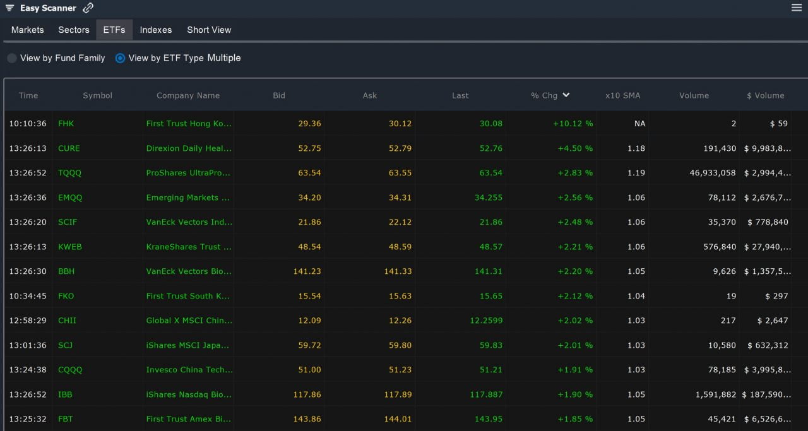Sort the table by the Bid column
The width and height of the screenshot is (808, 431).
pyautogui.click(x=279, y=95)
